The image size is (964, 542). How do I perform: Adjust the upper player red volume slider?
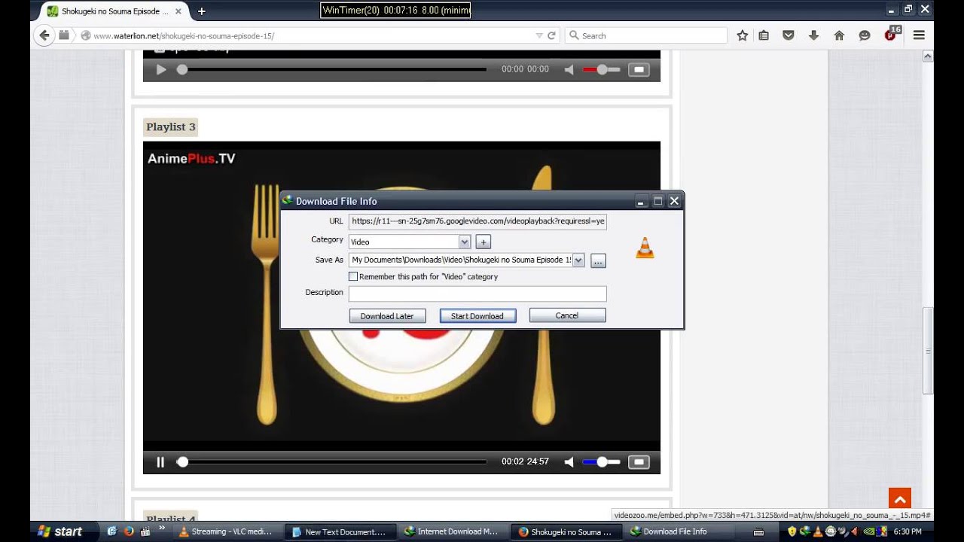click(x=601, y=69)
